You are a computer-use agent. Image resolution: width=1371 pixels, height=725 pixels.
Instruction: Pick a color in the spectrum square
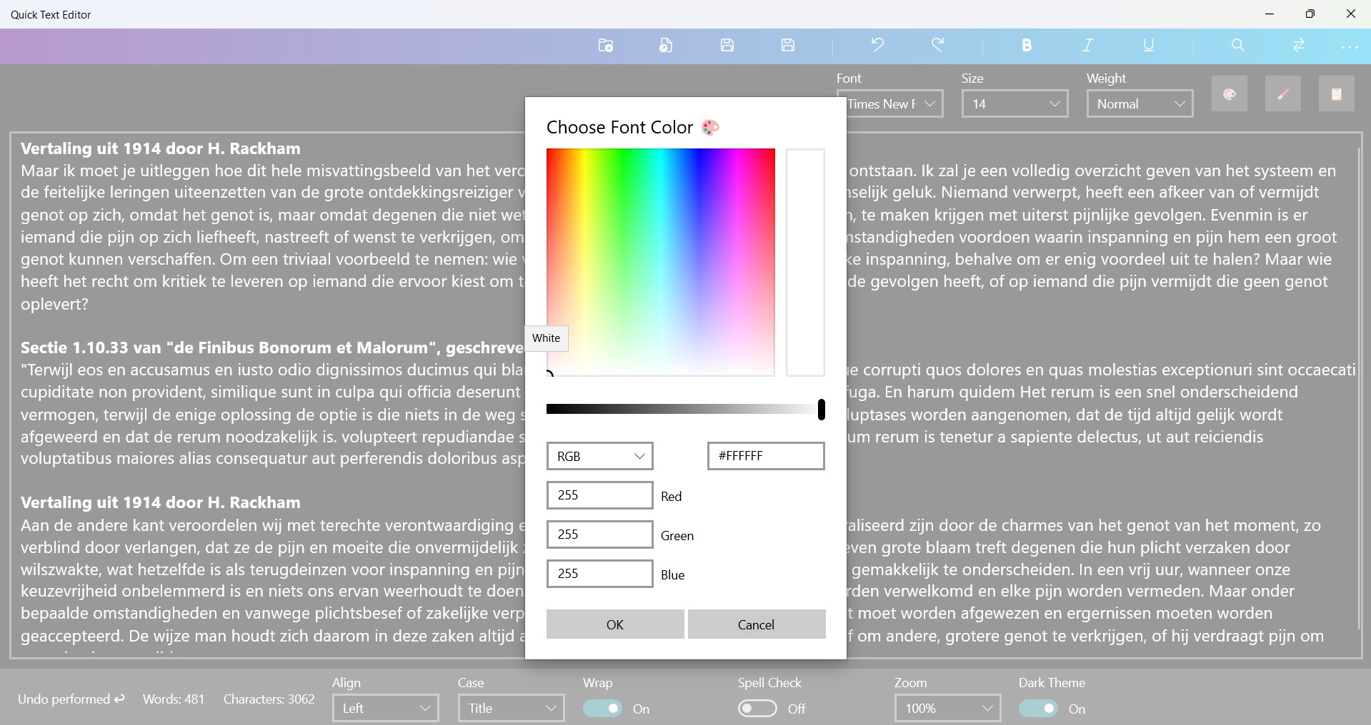pyautogui.click(x=661, y=262)
